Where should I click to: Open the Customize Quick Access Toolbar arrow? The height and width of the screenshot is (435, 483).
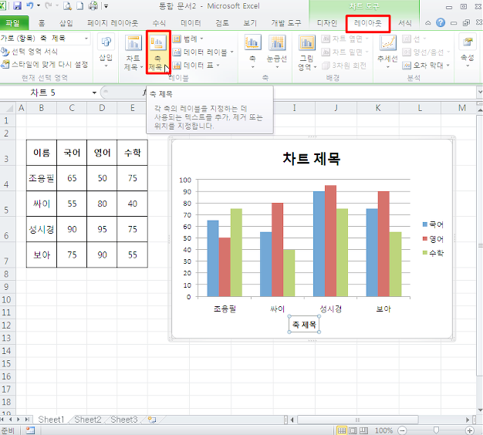pos(106,6)
